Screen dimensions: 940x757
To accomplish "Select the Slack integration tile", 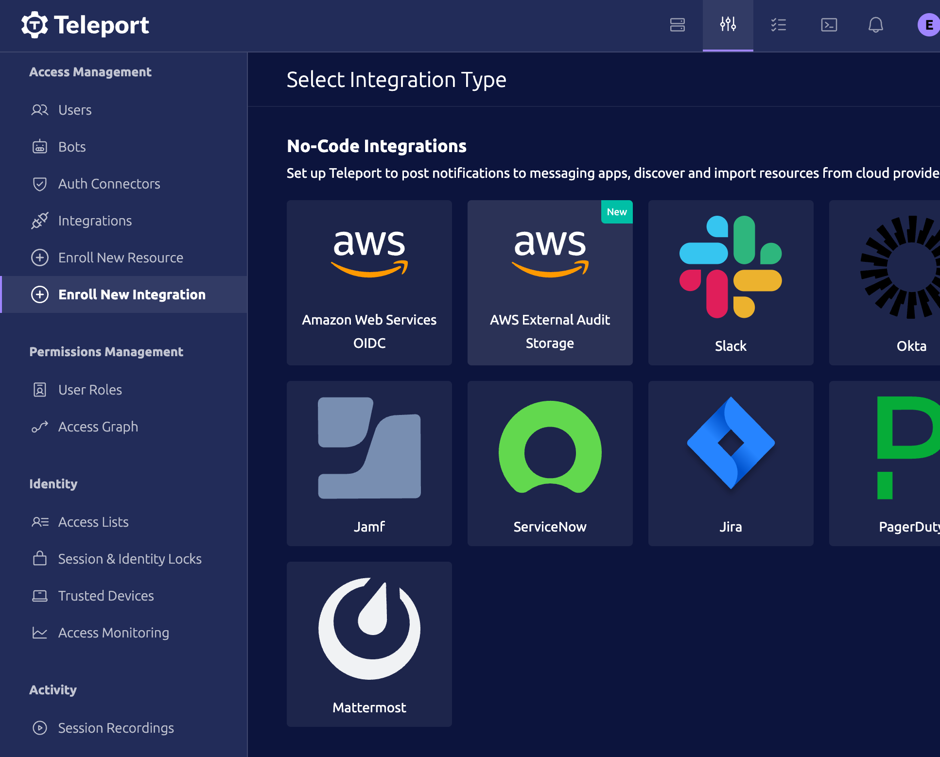I will pyautogui.click(x=731, y=283).
